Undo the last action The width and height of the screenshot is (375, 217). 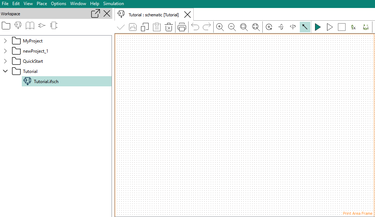(x=195, y=27)
